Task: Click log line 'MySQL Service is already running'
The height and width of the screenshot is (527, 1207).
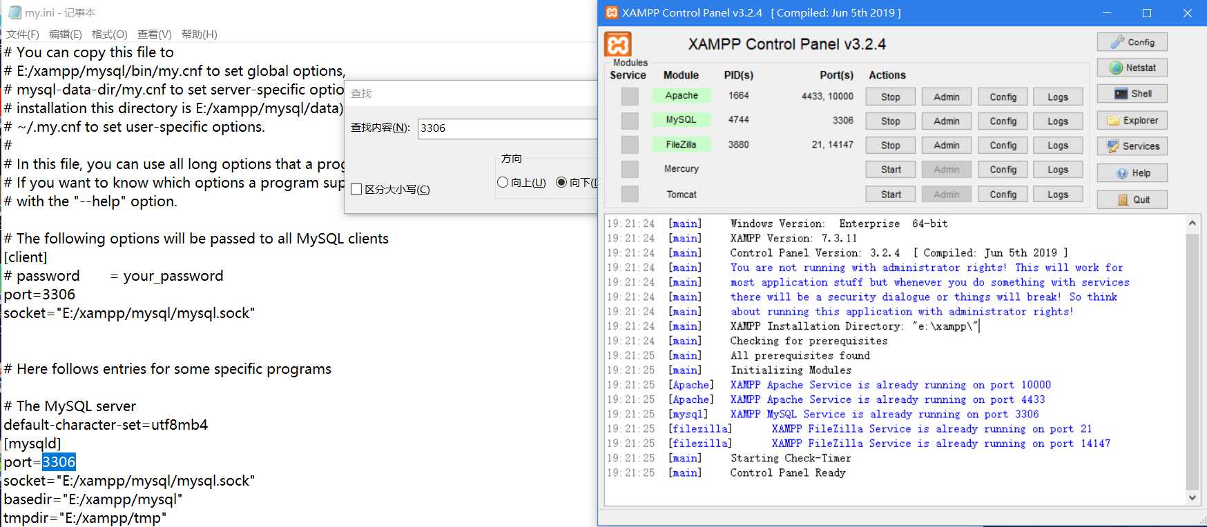Action: 885,415
